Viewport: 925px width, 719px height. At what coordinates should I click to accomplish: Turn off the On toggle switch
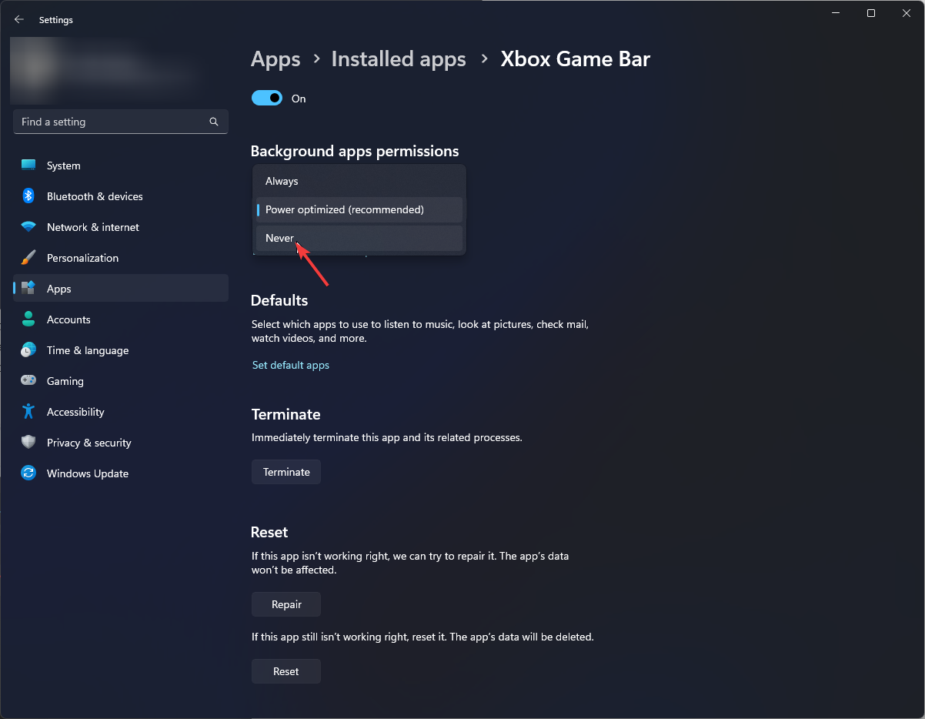click(267, 99)
